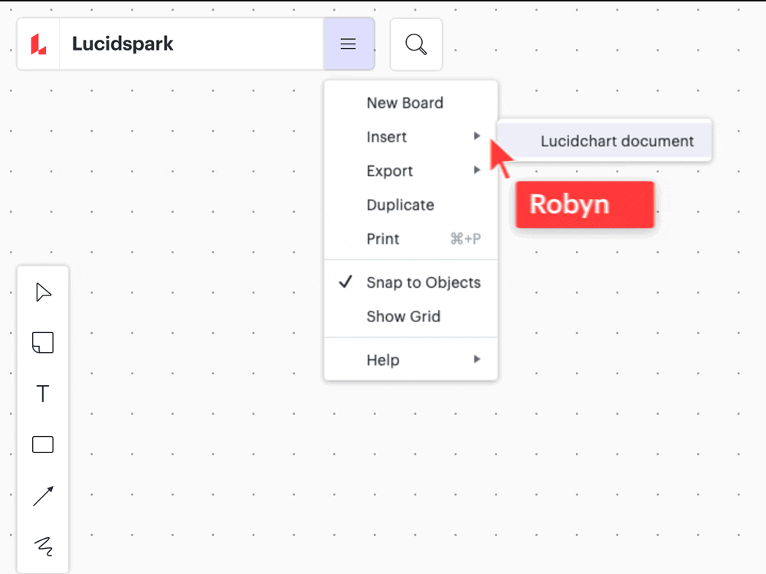Click the Lucidspark logo icon

(38, 44)
